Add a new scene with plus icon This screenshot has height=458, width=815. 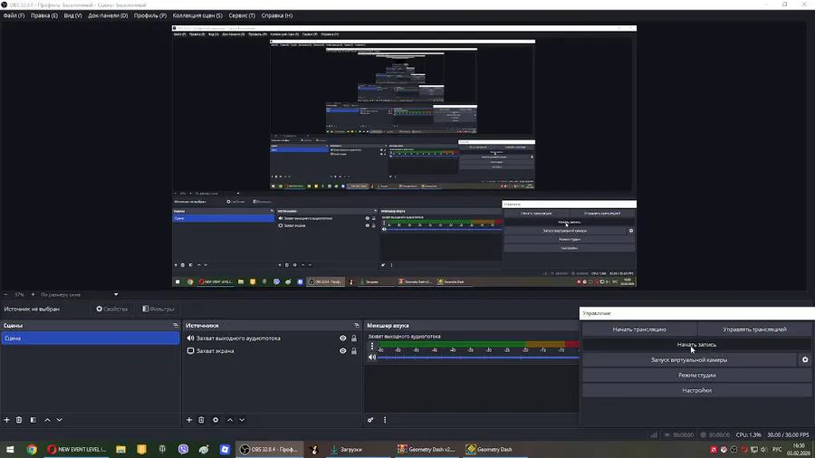[x=6, y=420]
